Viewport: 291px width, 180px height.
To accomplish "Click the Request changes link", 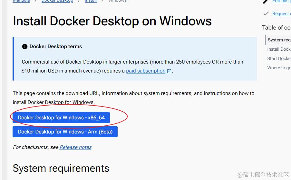I will pyautogui.click(x=281, y=13).
